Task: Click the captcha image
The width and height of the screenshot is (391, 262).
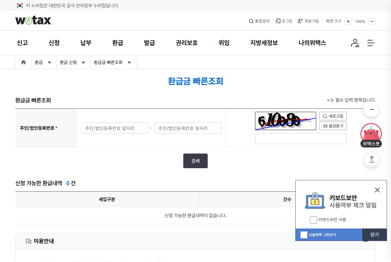Action: click(286, 121)
